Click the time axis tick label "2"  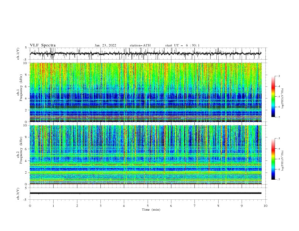pyautogui.click(x=77, y=206)
